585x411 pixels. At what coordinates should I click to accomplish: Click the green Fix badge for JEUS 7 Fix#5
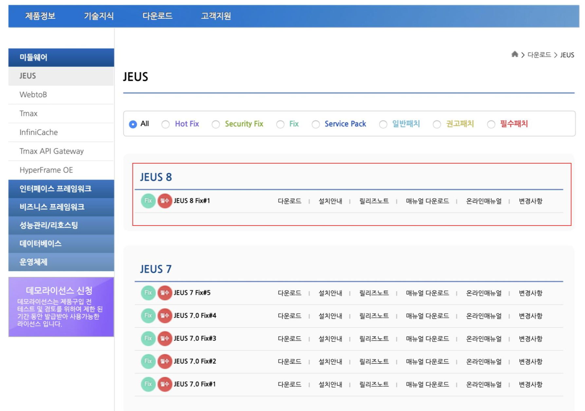pyautogui.click(x=148, y=292)
